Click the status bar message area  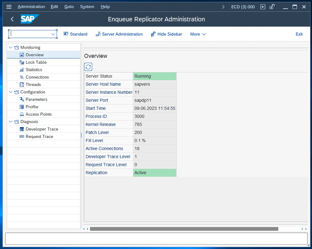point(156,239)
